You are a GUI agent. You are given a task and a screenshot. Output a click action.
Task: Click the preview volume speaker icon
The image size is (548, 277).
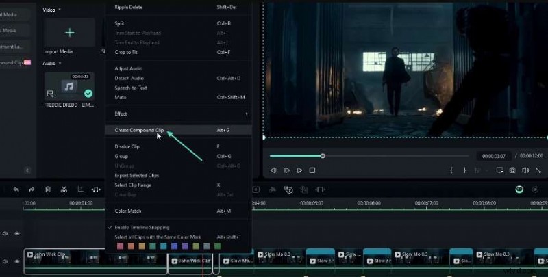point(525,170)
